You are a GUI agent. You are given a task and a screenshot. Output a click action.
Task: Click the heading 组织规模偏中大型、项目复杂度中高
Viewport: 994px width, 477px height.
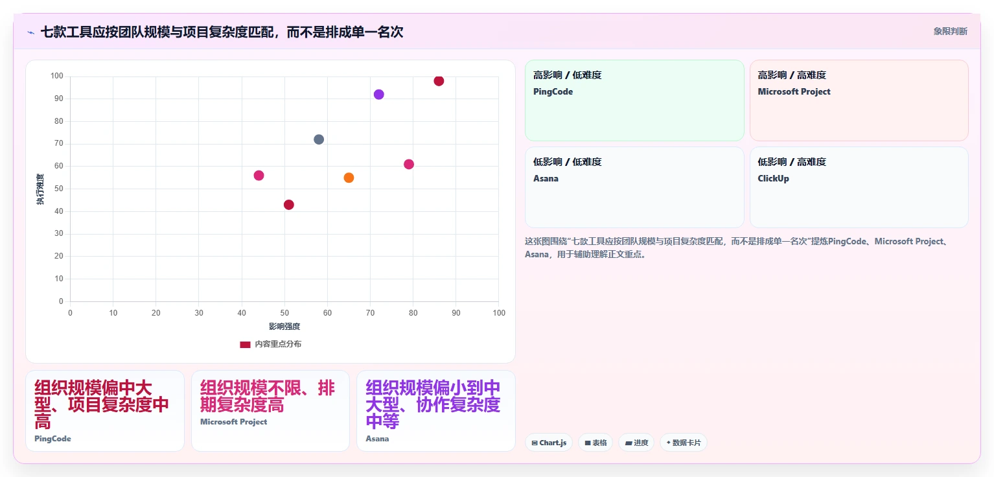tap(102, 405)
